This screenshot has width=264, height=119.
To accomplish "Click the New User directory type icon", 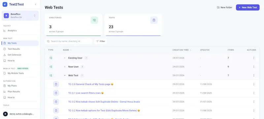I will 51,67.
